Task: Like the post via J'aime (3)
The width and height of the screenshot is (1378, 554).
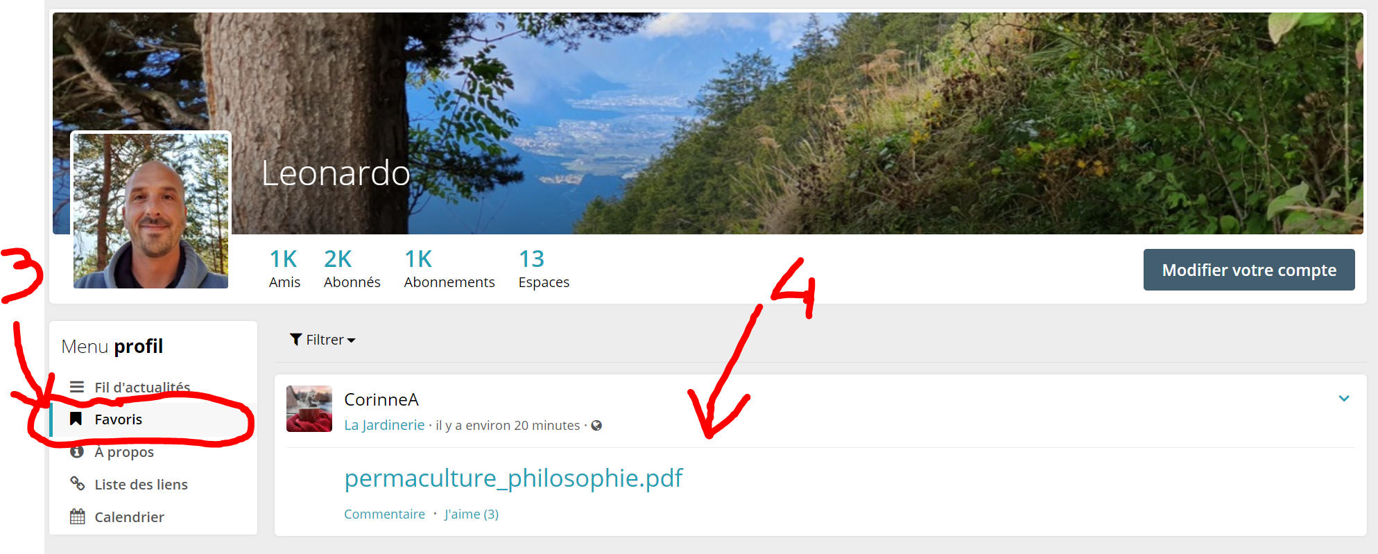Action: tap(472, 514)
